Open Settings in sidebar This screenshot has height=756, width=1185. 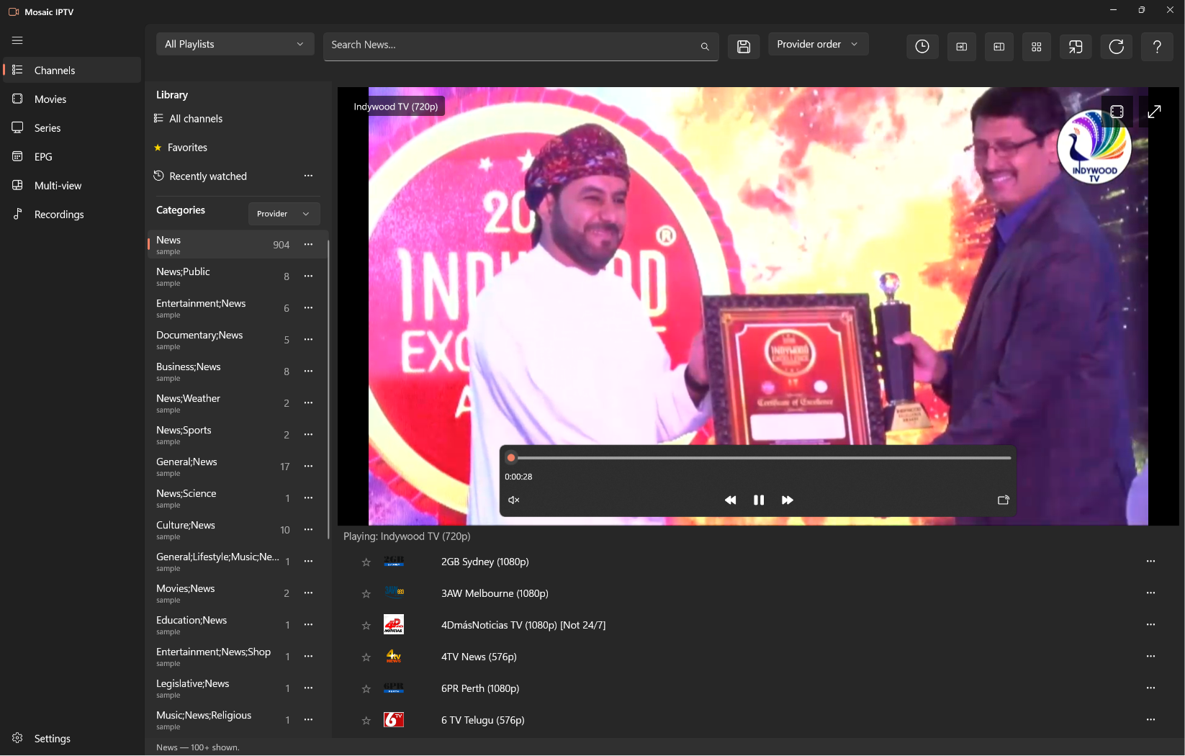pos(71,738)
